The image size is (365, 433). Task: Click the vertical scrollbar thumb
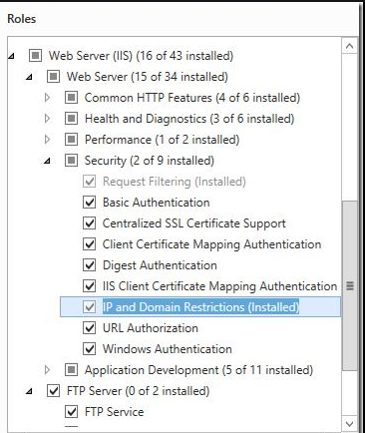point(349,286)
